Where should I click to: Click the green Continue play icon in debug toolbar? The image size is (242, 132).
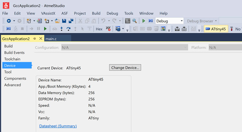tap(45, 29)
